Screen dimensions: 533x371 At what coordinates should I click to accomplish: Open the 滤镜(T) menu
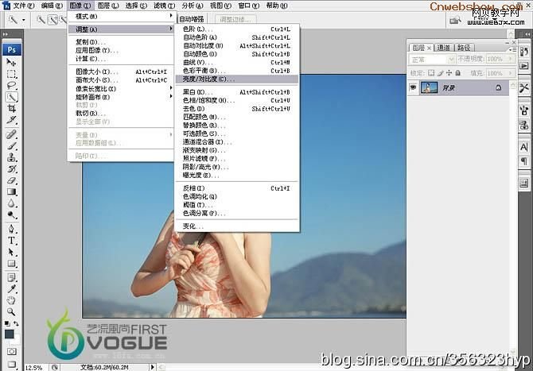pos(164,6)
